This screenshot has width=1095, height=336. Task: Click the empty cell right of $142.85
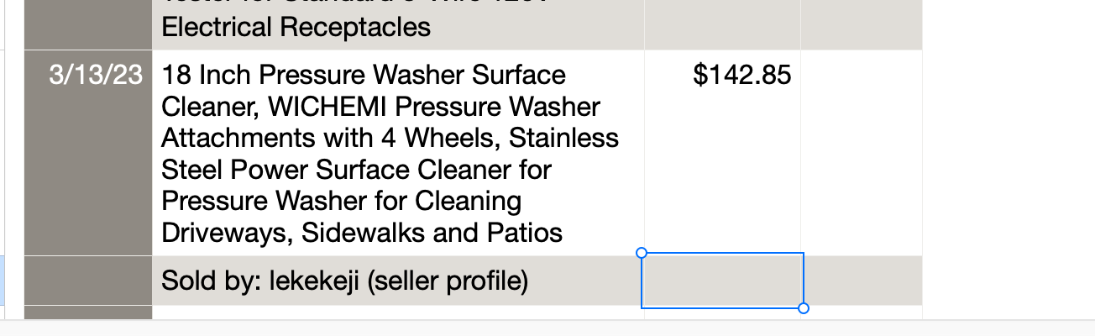(x=862, y=153)
